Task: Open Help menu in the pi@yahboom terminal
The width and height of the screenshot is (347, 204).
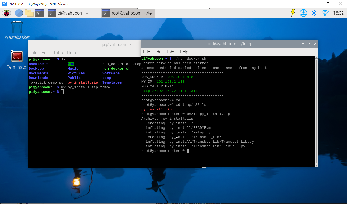Action: tap(71, 53)
